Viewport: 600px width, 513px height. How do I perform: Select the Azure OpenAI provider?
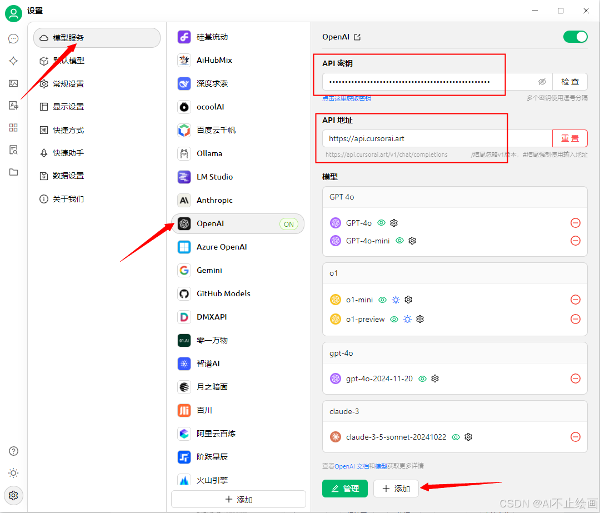coord(238,247)
